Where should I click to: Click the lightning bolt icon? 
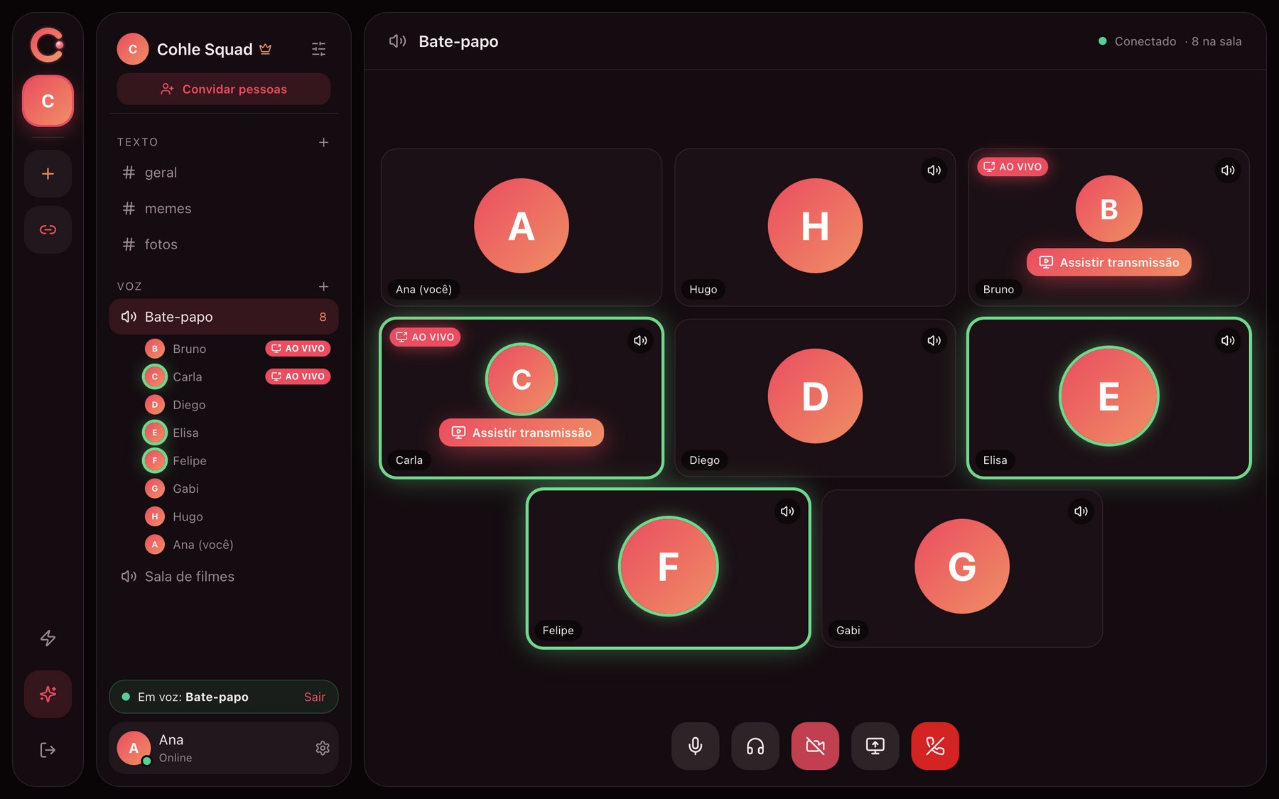pos(48,638)
